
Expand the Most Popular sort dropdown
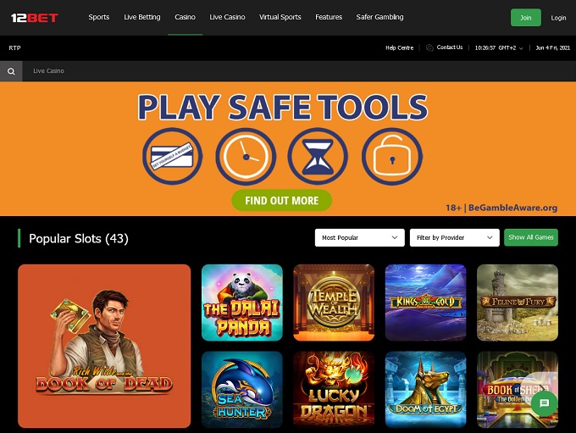[x=360, y=237]
